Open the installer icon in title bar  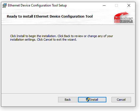tap(4, 5)
